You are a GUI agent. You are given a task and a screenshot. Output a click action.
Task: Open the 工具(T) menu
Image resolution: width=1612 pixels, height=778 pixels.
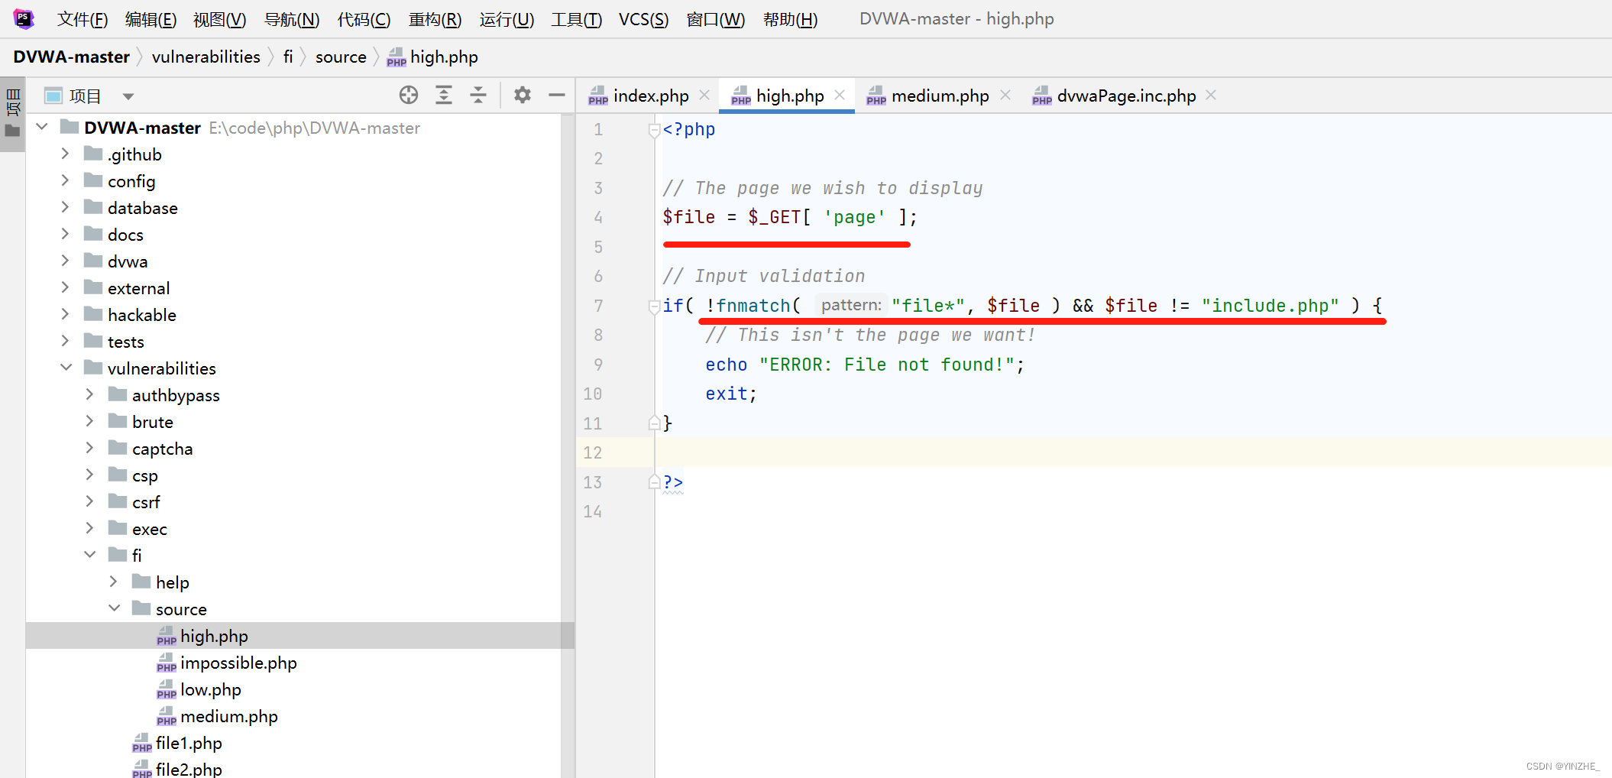(576, 19)
